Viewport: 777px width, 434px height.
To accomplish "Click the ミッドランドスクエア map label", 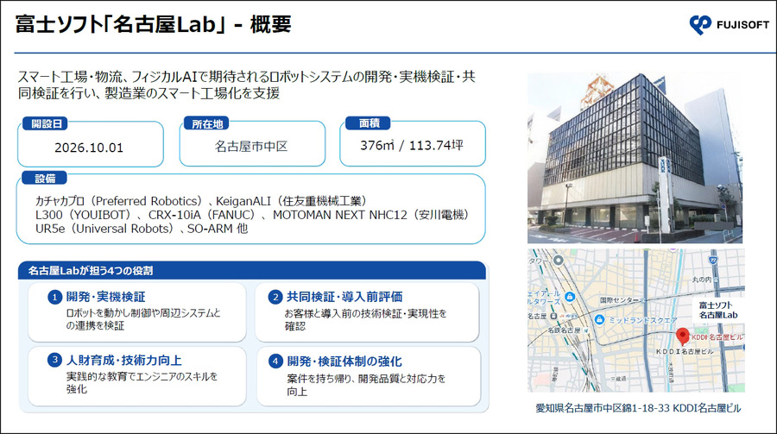I will point(642,320).
